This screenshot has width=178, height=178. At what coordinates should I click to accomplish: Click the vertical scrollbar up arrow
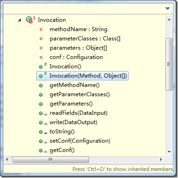pyautogui.click(x=169, y=20)
